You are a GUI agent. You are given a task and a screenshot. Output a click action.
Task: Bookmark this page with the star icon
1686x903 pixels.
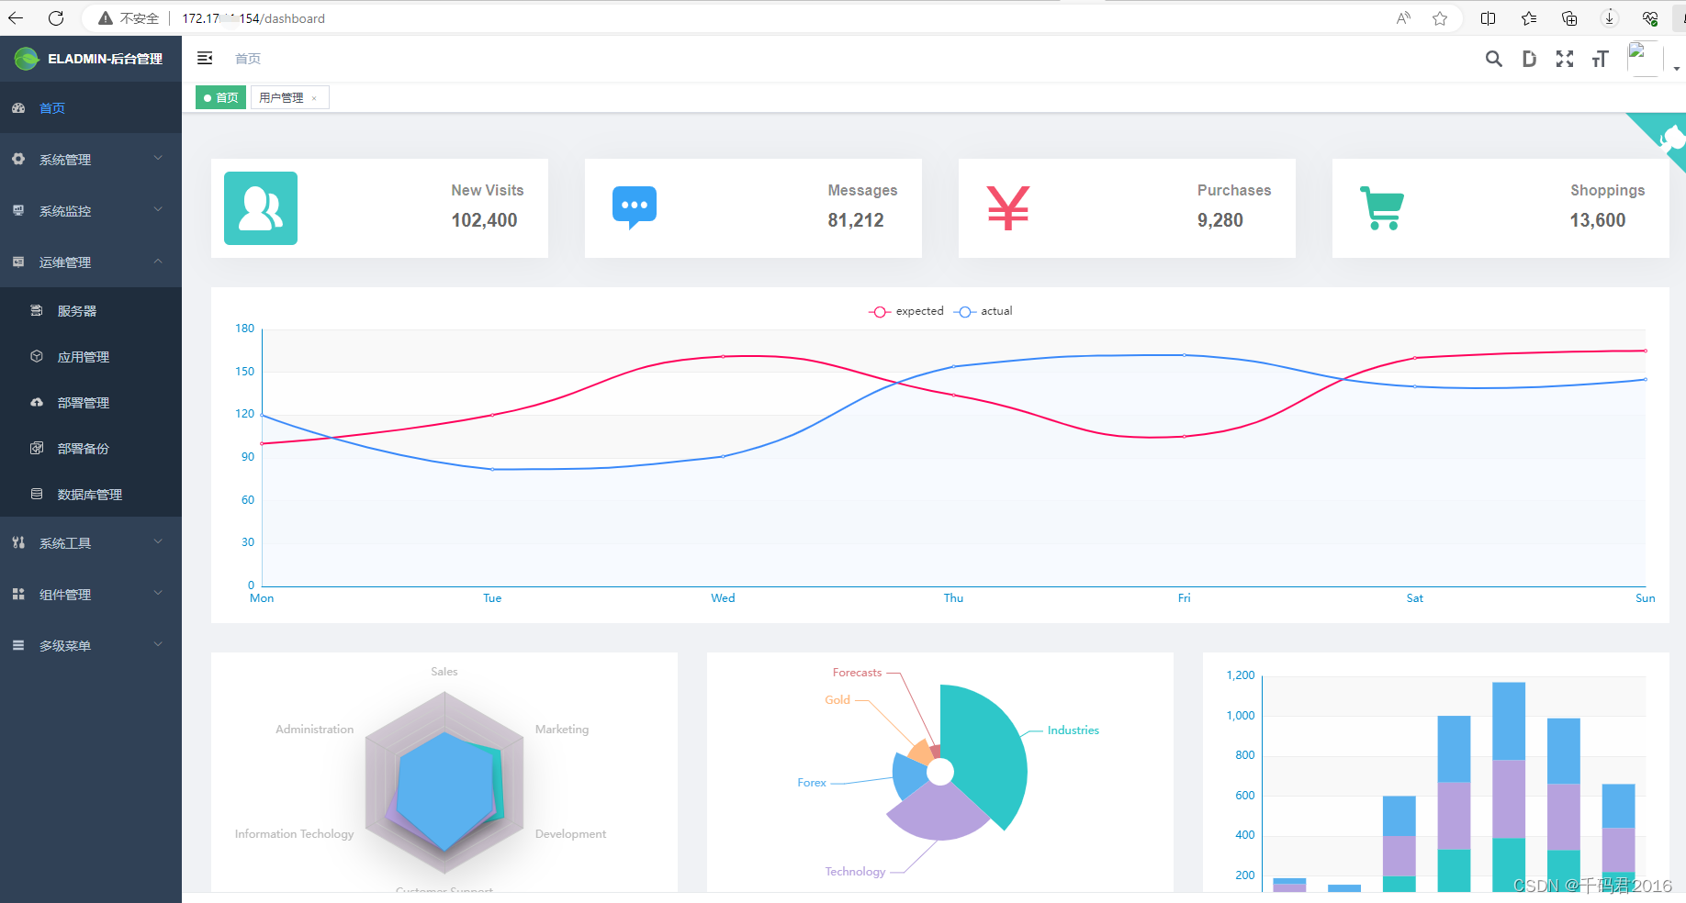click(x=1440, y=18)
